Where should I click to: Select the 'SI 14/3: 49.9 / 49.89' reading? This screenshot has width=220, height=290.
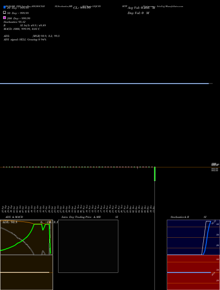[33, 25]
